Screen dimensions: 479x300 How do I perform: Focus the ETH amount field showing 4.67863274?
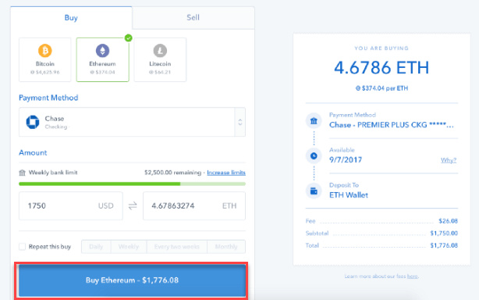194,205
